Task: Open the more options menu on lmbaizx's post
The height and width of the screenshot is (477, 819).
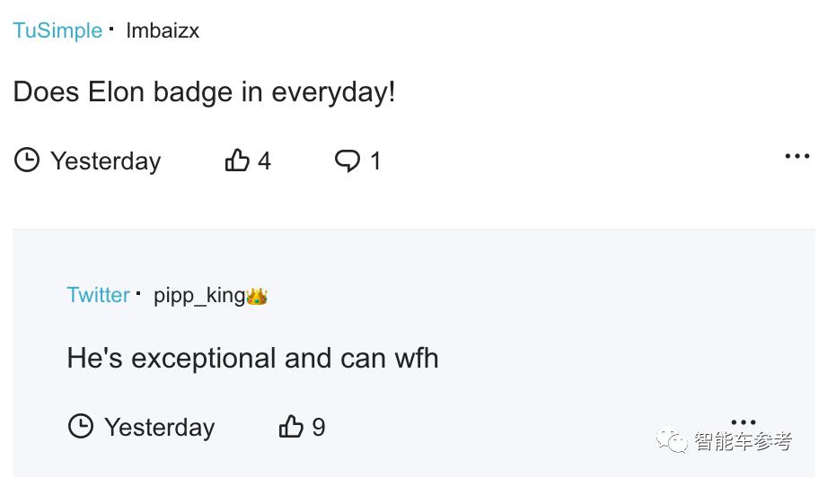Action: [797, 156]
